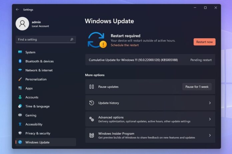
Task: Click Schedule the restart link
Action: click(125, 45)
